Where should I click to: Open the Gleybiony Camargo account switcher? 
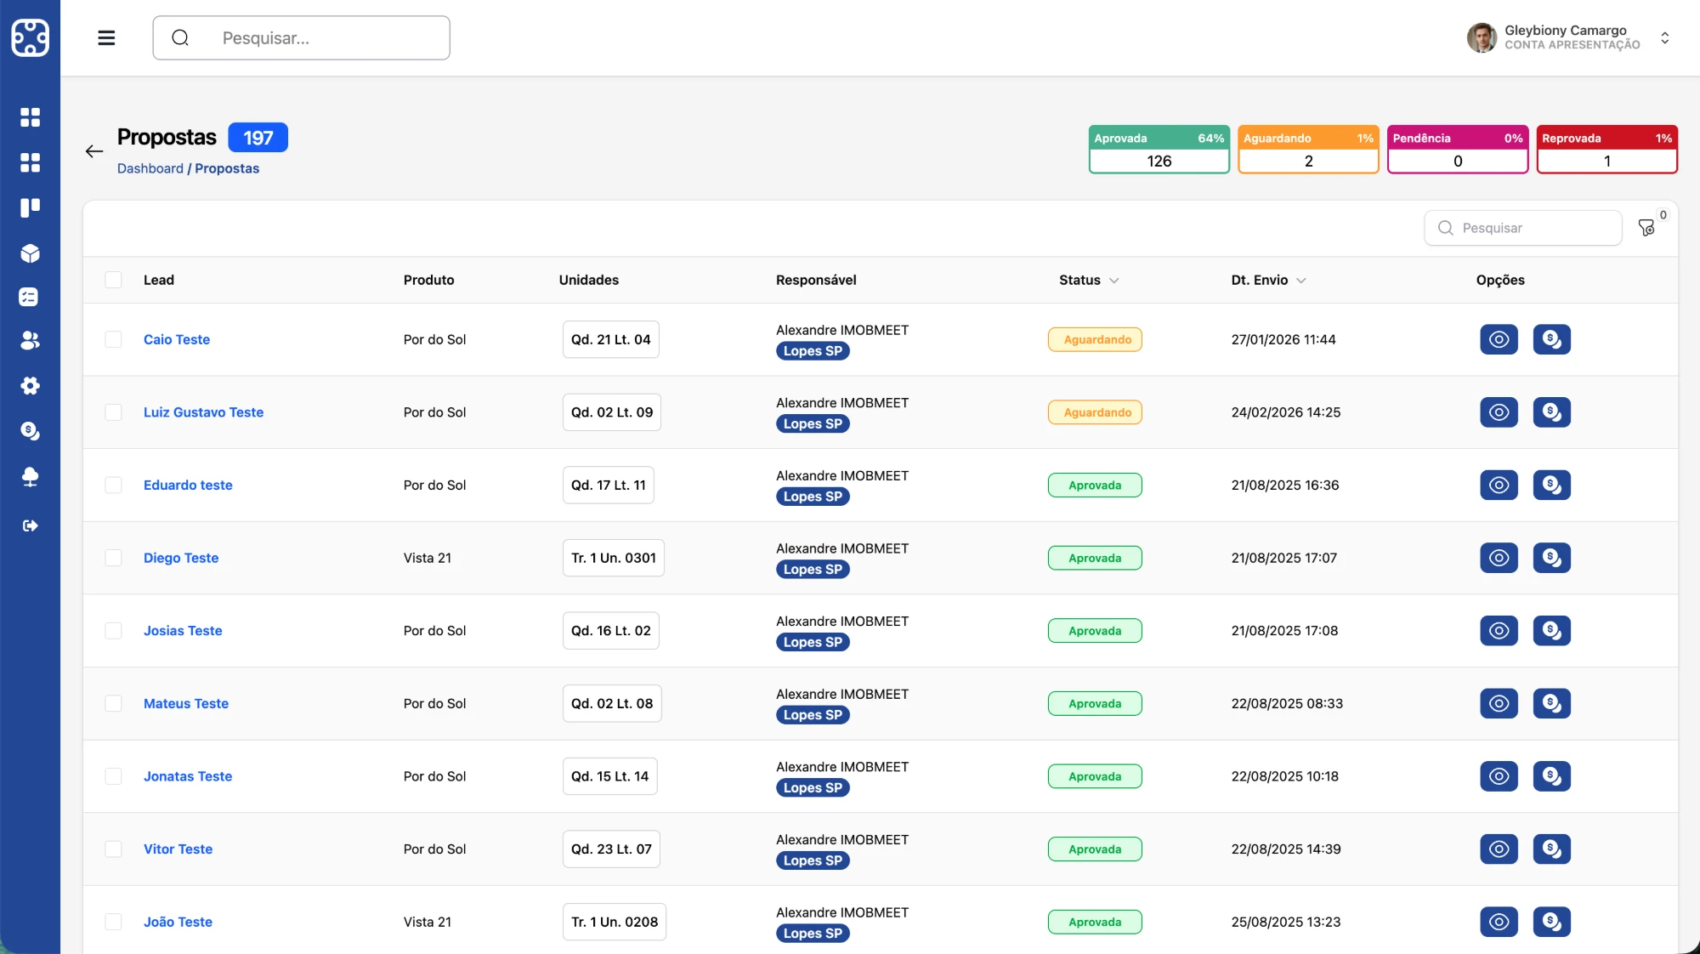coord(1665,37)
